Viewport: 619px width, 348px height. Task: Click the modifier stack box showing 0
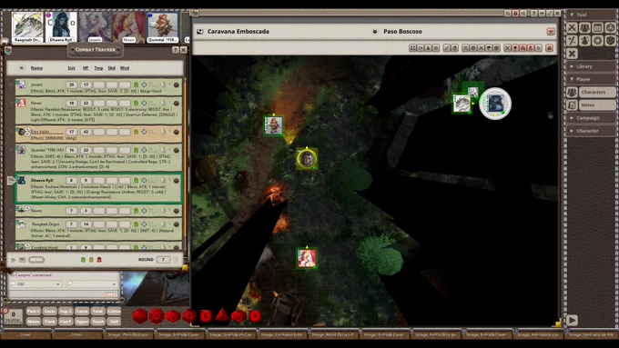pos(13,315)
